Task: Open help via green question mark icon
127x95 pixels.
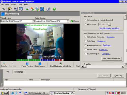Action: pos(54,9)
